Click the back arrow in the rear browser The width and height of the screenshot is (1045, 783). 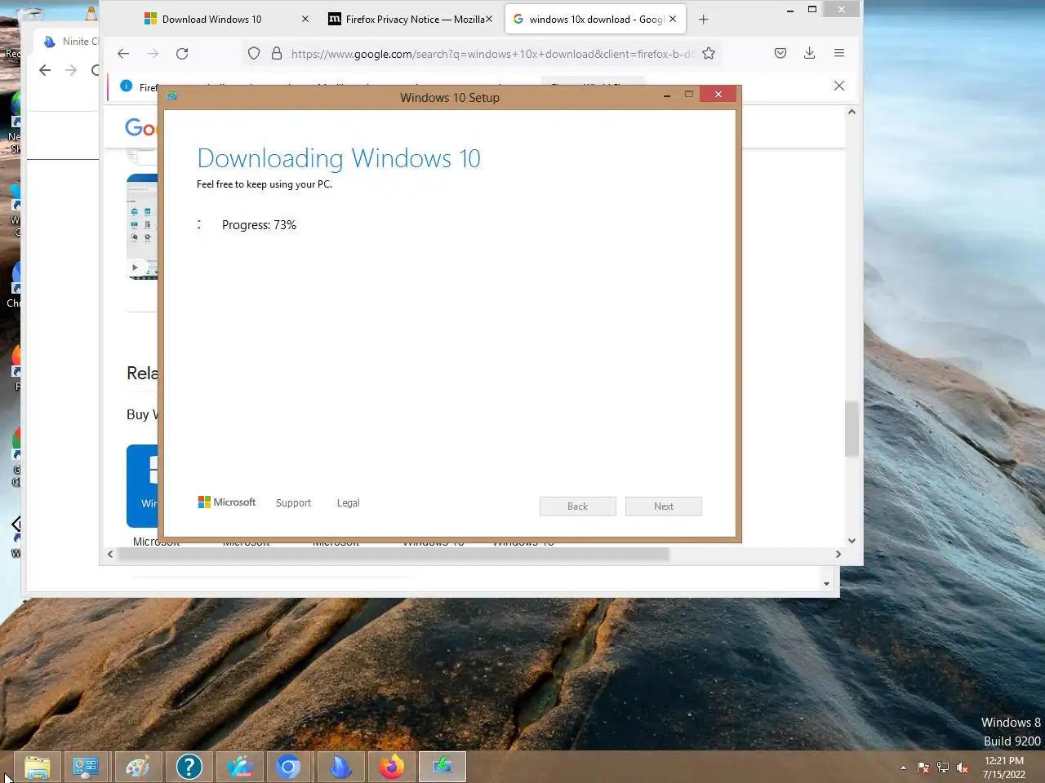tap(45, 70)
